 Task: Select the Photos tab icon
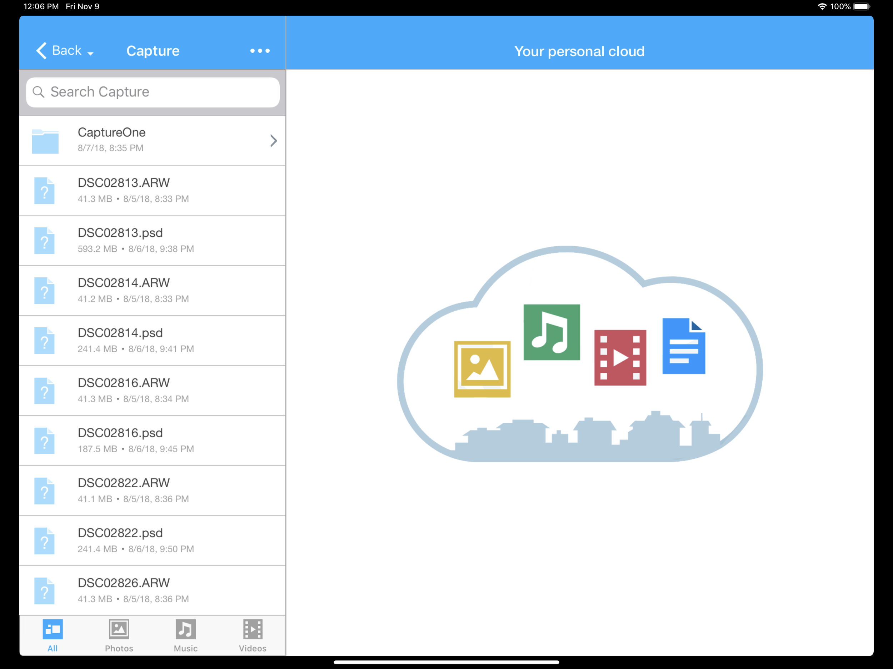[119, 629]
